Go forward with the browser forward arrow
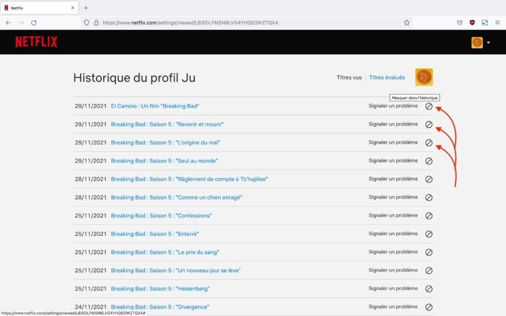This screenshot has width=506, height=316. (x=21, y=23)
